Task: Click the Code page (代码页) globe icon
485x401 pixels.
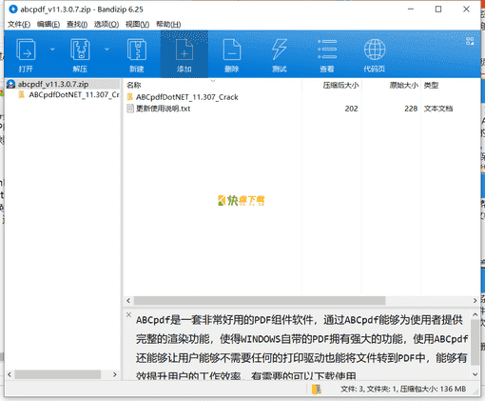Action: click(375, 50)
